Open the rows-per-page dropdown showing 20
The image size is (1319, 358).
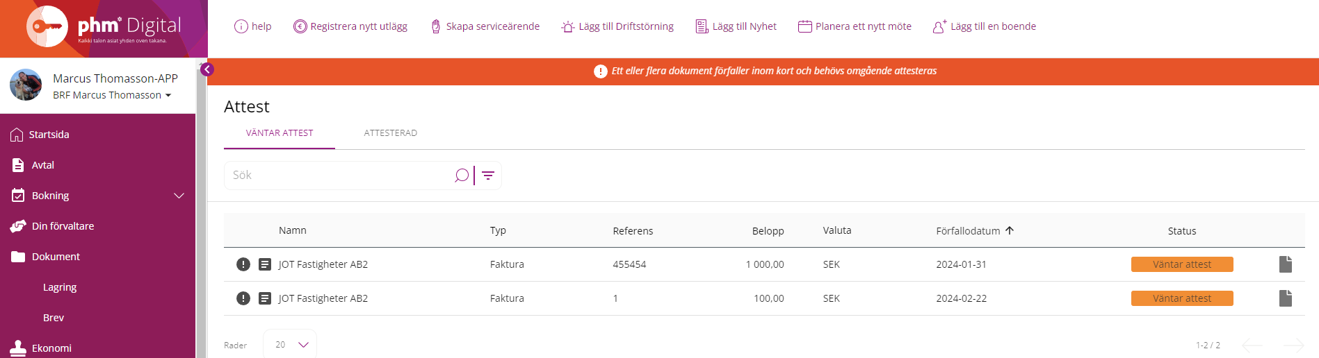[290, 345]
